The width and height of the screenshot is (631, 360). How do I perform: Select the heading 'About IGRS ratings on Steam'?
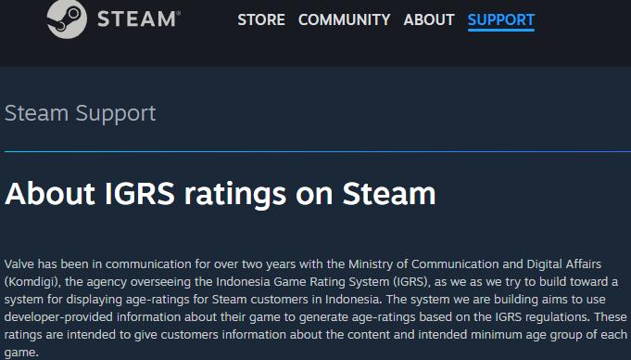(221, 194)
